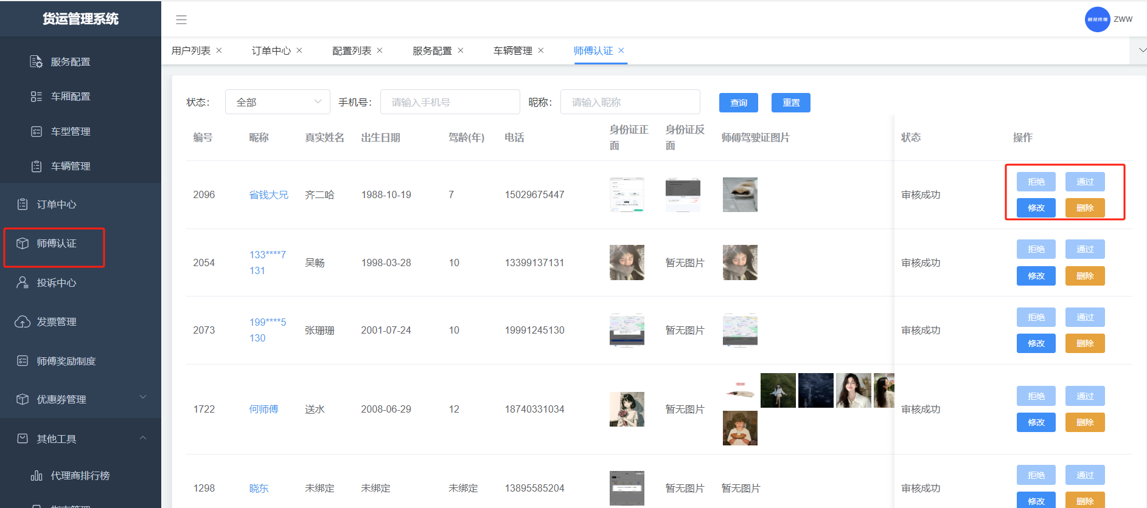This screenshot has width=1147, height=508.
Task: Click the hamburger menu collapse icon
Action: coord(181,19)
